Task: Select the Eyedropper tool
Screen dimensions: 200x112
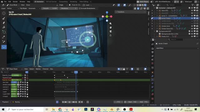Action: click(4, 42)
